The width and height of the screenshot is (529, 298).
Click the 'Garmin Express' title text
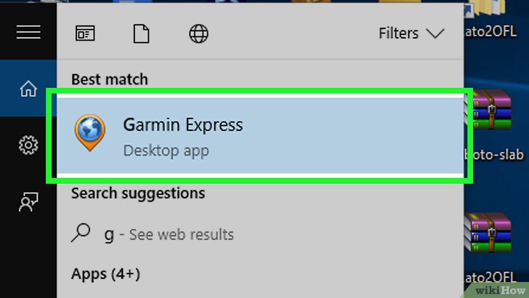(x=183, y=125)
